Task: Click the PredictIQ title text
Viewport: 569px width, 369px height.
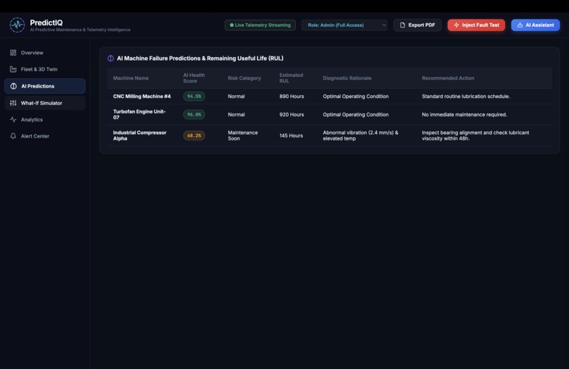Action: pos(46,23)
